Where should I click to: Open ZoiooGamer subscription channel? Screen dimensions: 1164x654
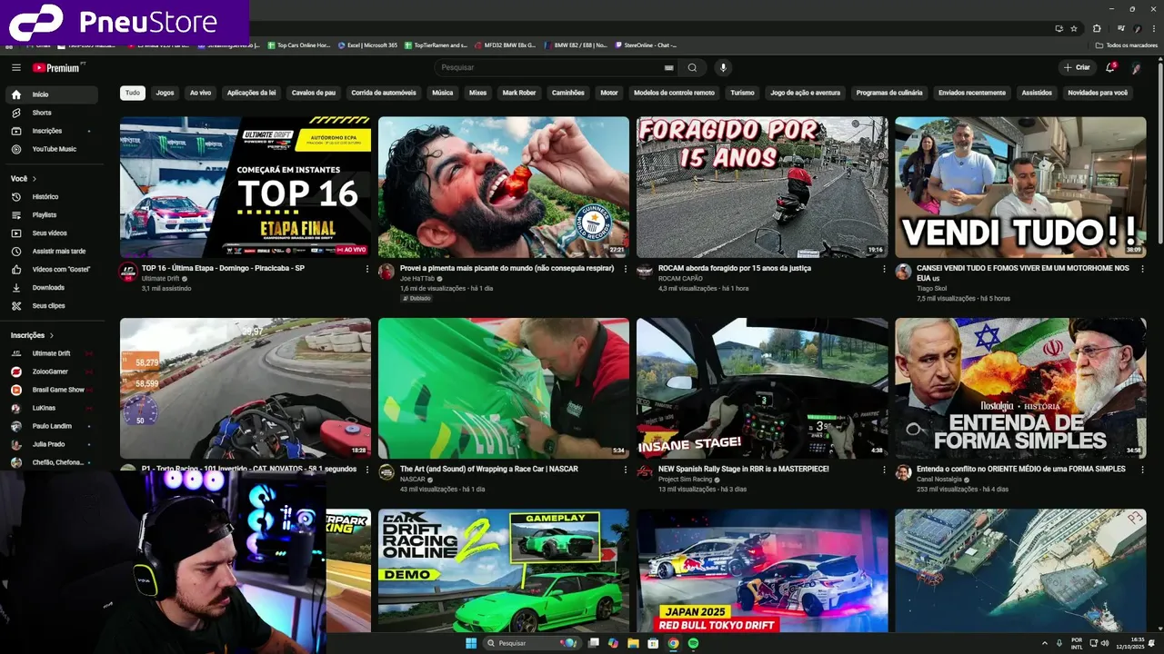click(52, 372)
